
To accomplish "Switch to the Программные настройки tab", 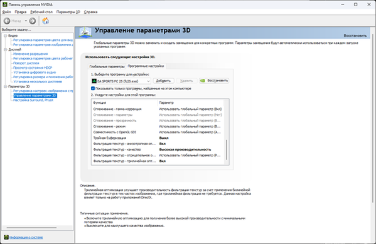I will pos(146,66).
